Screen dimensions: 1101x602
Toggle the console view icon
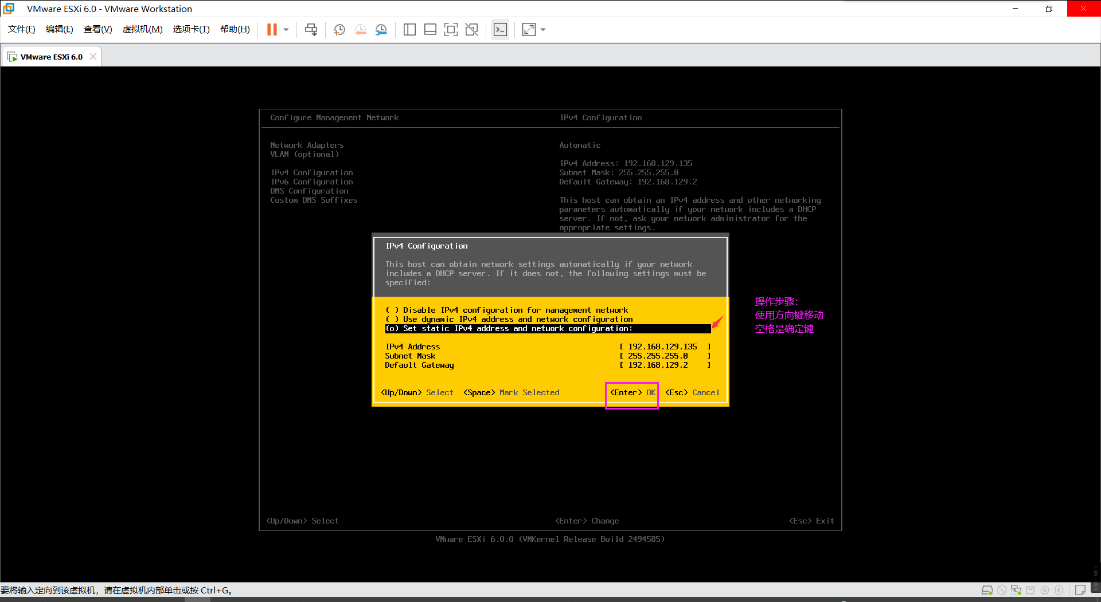(x=500, y=29)
